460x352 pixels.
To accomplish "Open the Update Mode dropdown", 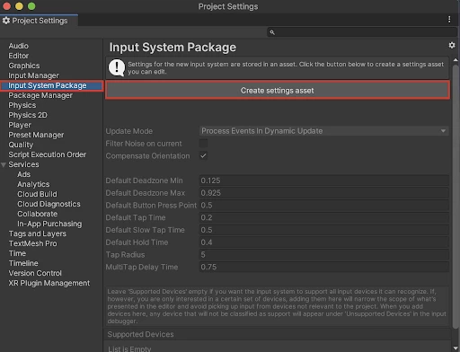I will (x=324, y=131).
